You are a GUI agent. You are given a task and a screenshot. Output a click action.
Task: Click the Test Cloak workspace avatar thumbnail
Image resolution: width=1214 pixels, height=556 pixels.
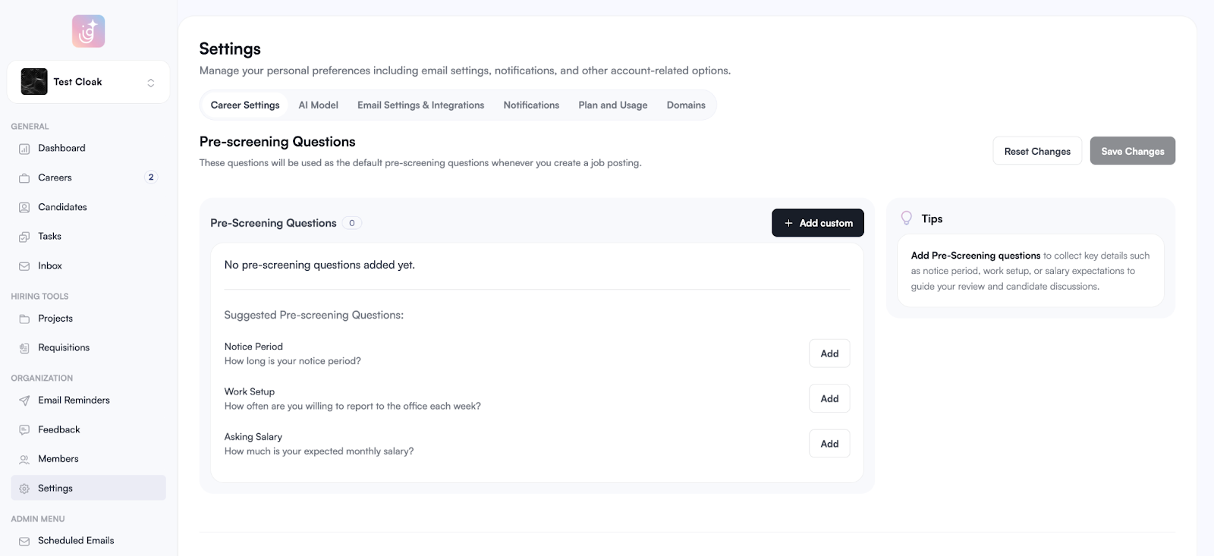coord(34,82)
